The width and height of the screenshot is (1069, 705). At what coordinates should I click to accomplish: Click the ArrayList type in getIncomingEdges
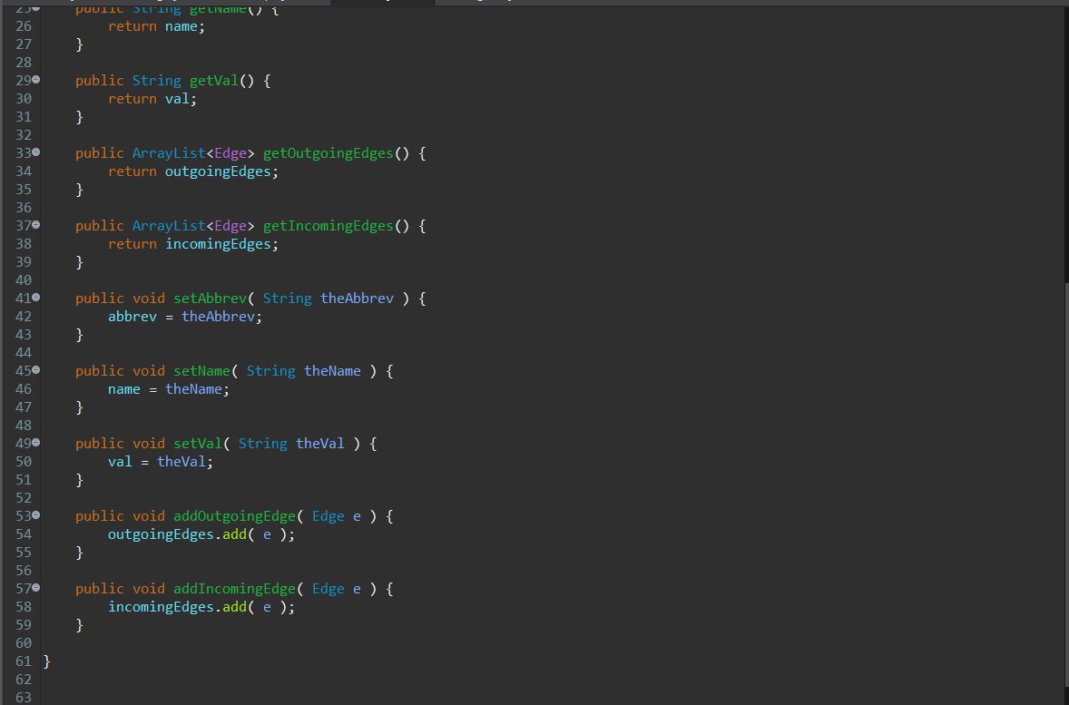[168, 225]
